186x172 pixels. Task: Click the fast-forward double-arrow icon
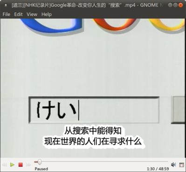pyautogui.click(x=28, y=165)
